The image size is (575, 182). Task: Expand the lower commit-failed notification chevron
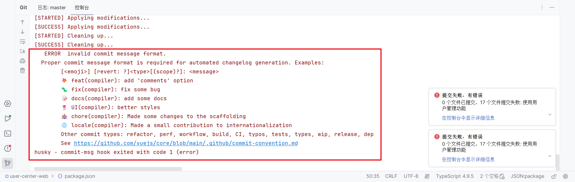coord(550,156)
